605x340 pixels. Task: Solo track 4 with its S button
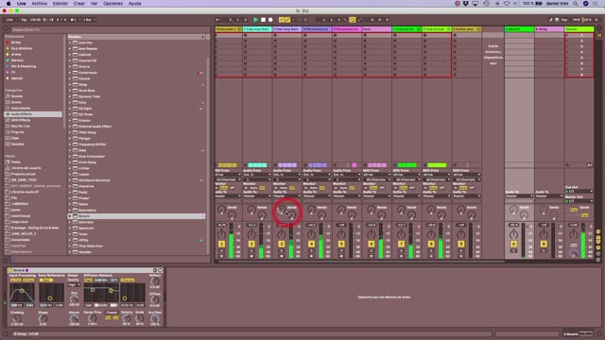[x=311, y=251]
